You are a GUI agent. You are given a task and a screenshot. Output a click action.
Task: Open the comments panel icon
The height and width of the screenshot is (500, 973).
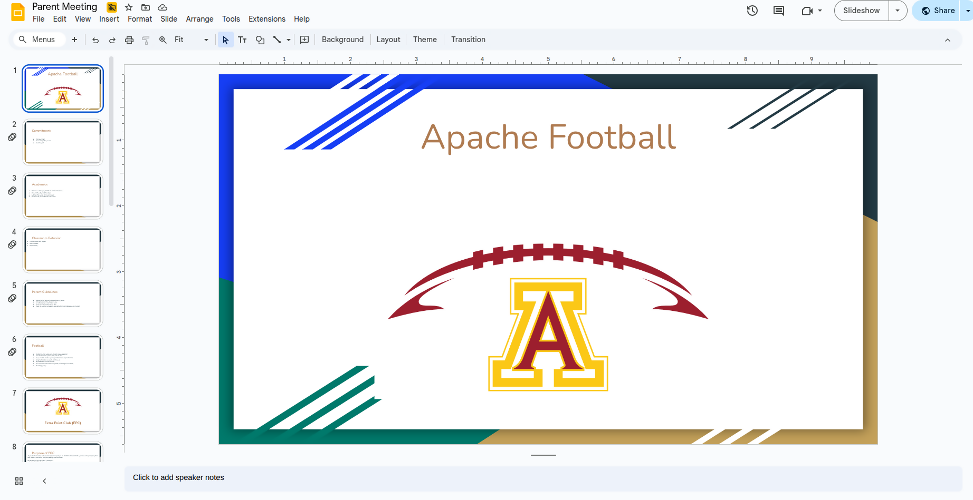779,11
